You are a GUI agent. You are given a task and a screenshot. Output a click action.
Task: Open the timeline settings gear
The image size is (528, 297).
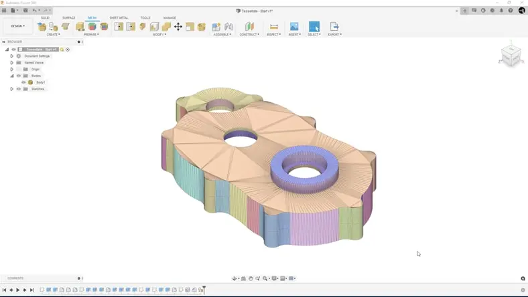523,290
